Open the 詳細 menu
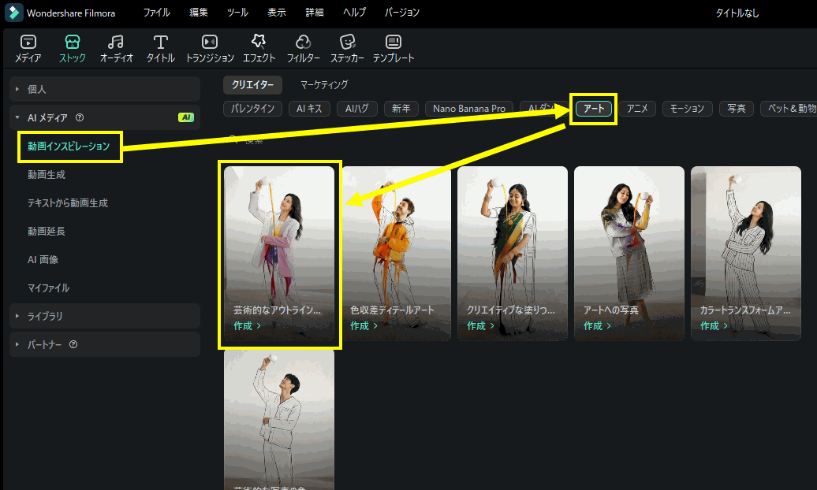Viewport: 817px width, 490px height. (x=315, y=13)
